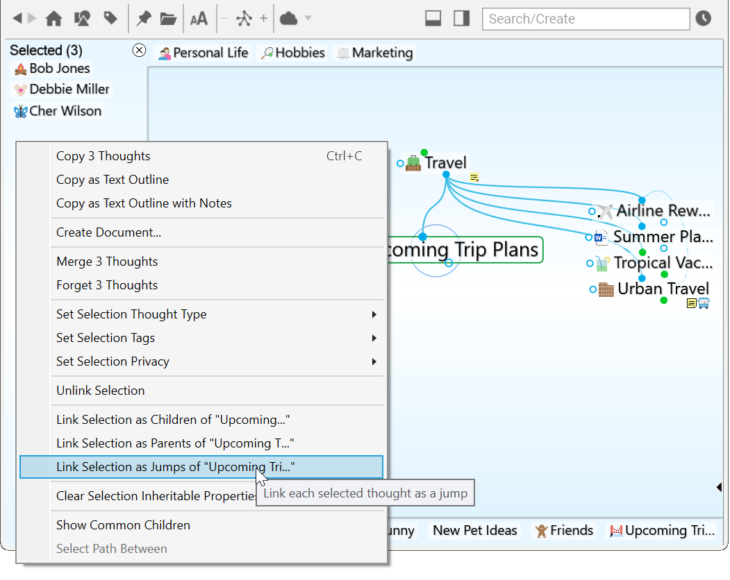The width and height of the screenshot is (730, 580).
Task: Click the Hobbies pinned thought
Action: pyautogui.click(x=292, y=53)
